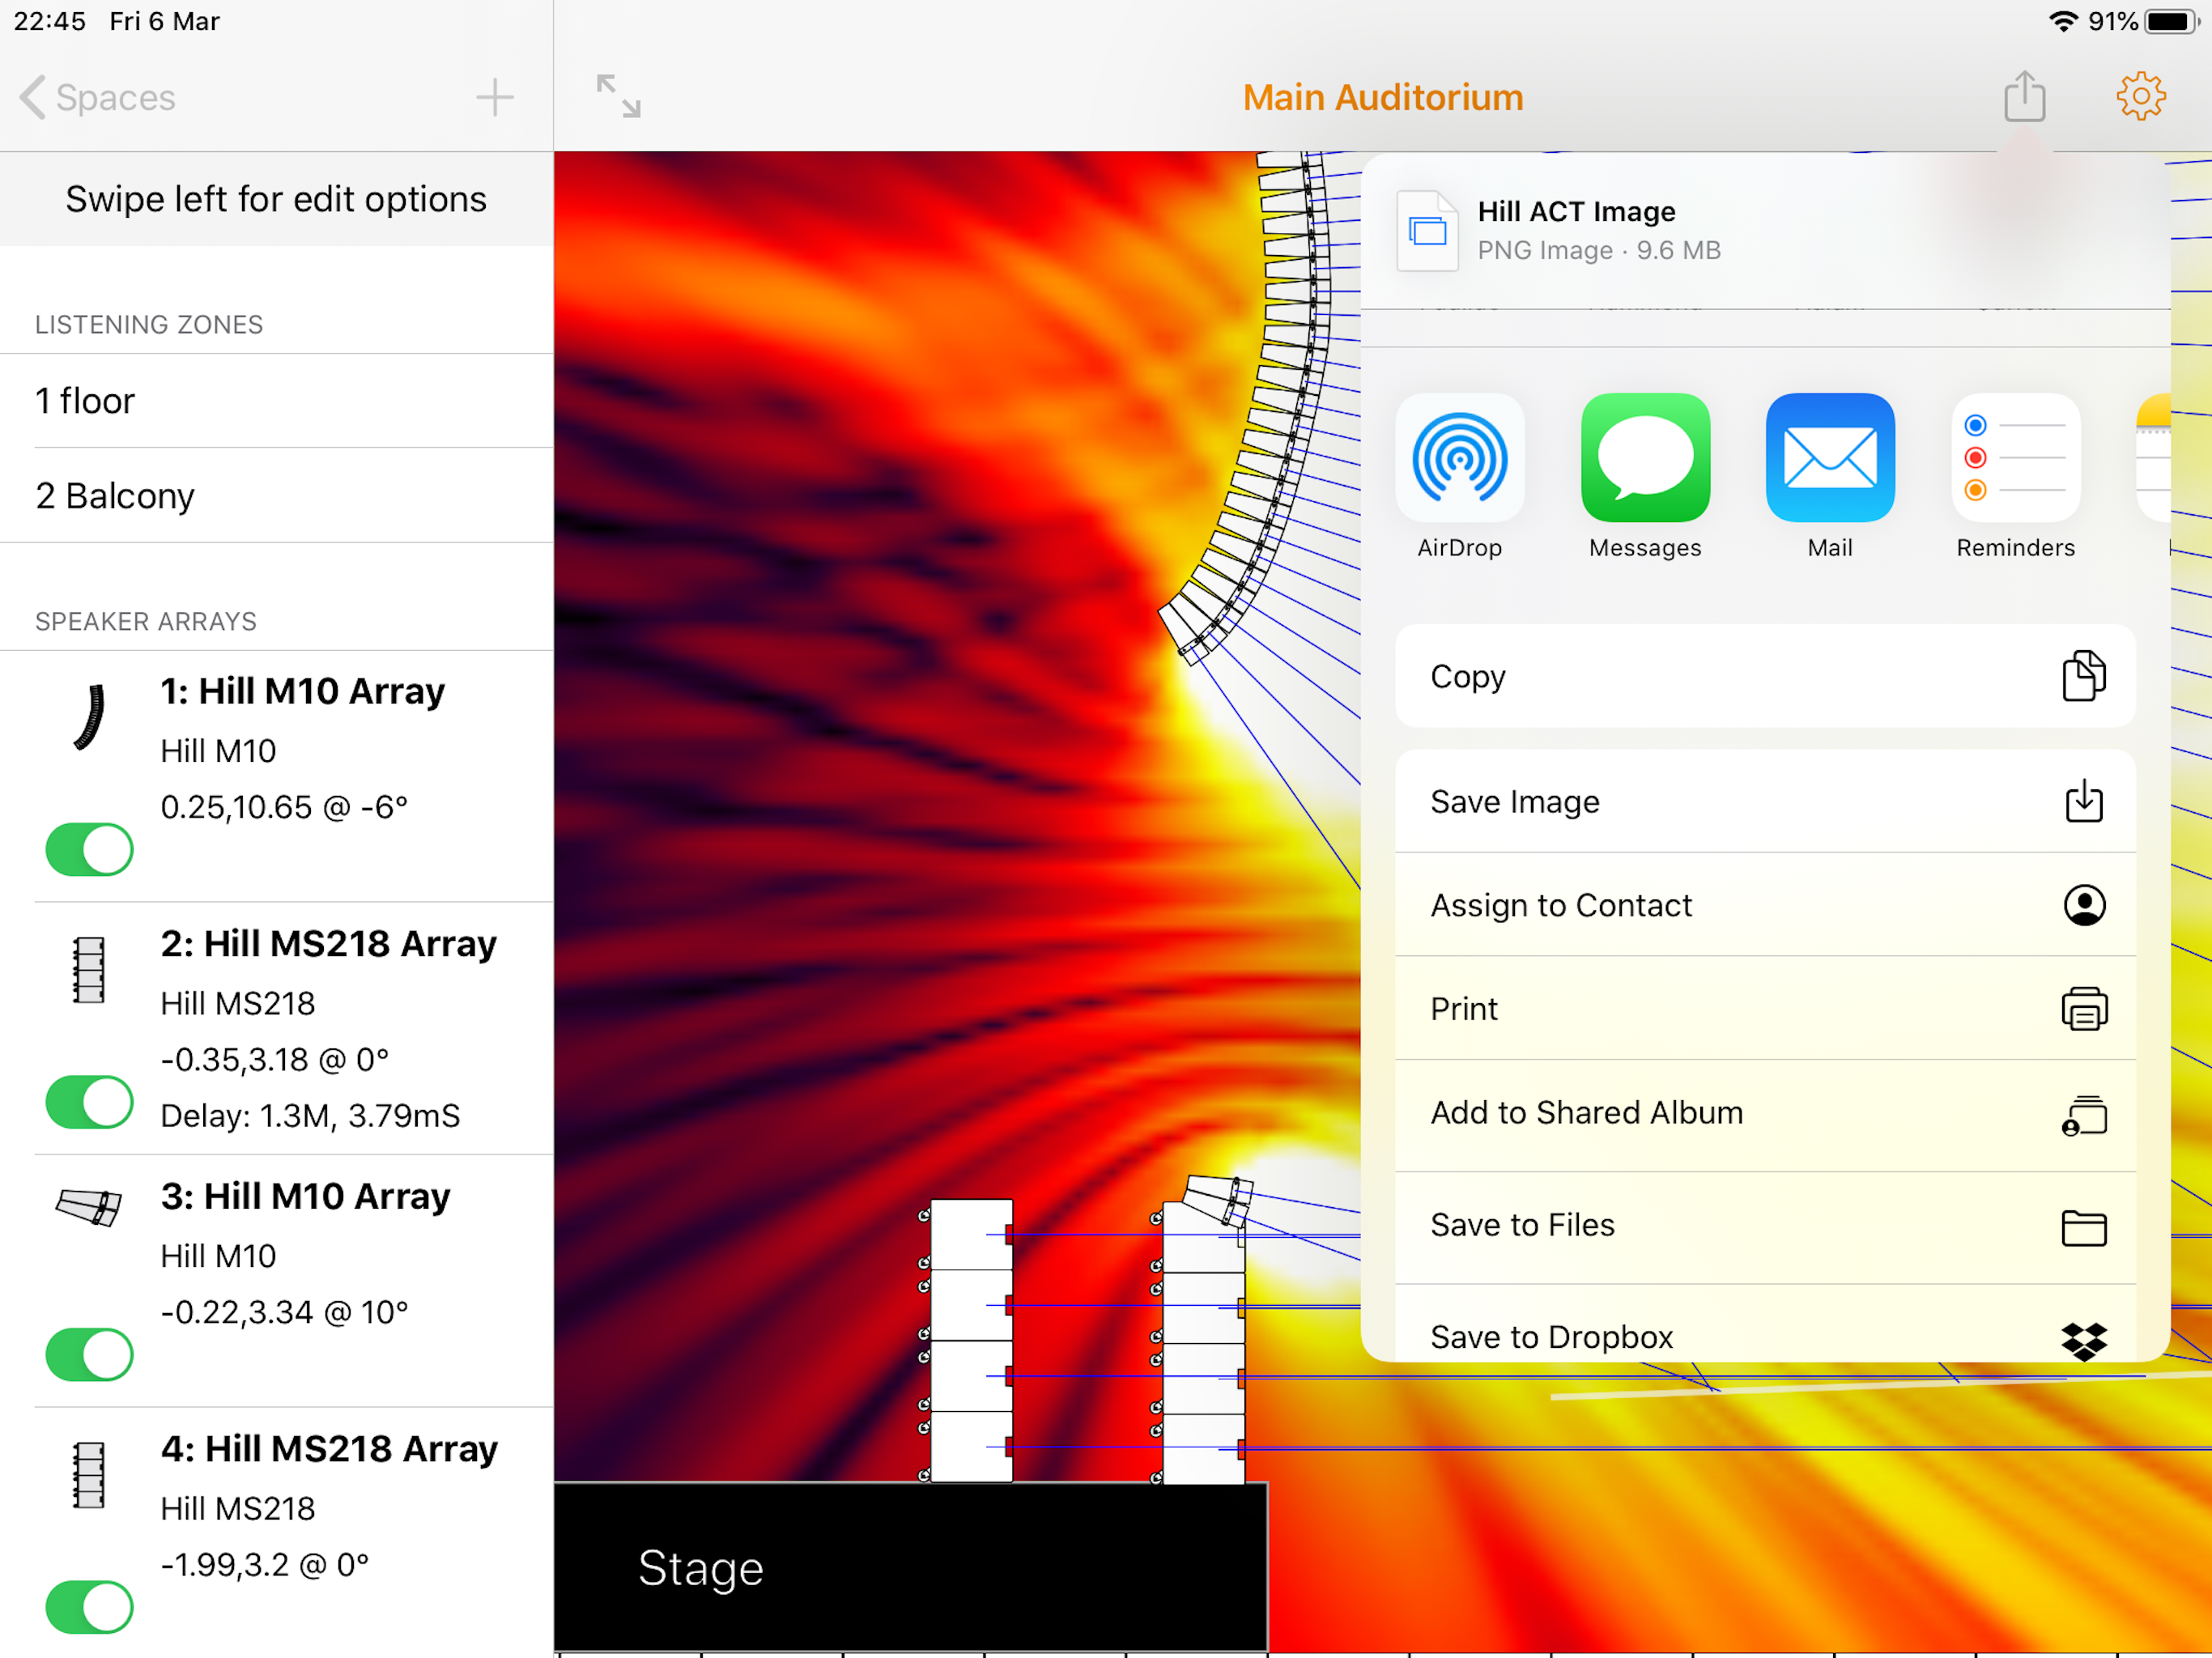
Task: Choose Assign to Contact action
Action: 1765,905
